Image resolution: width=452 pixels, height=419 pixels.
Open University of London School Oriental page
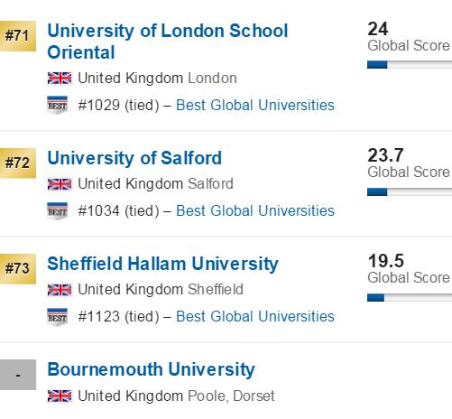[x=168, y=42]
